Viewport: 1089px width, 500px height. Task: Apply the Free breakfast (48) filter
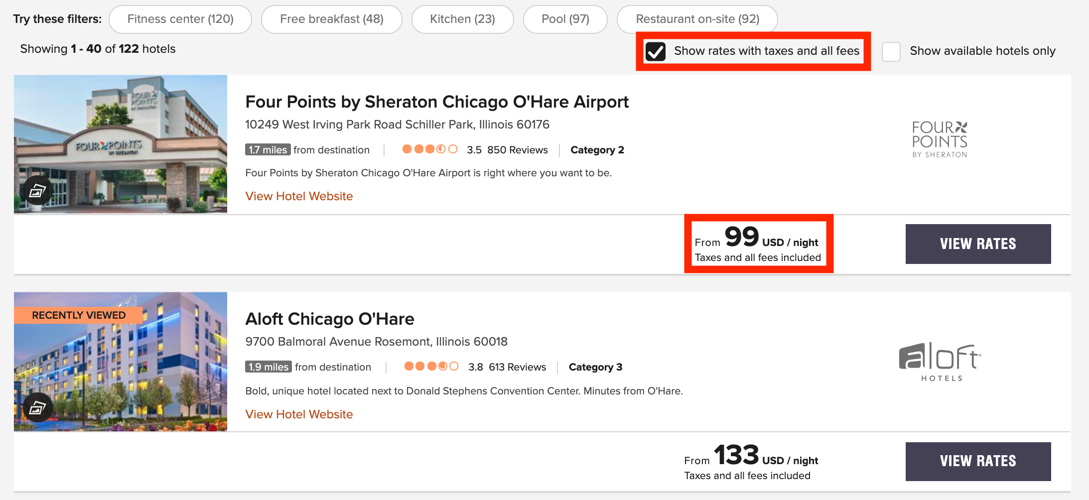click(x=332, y=19)
